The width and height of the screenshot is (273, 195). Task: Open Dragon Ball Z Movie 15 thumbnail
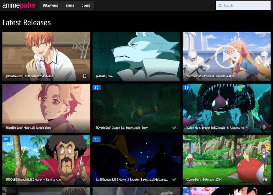[227, 108]
